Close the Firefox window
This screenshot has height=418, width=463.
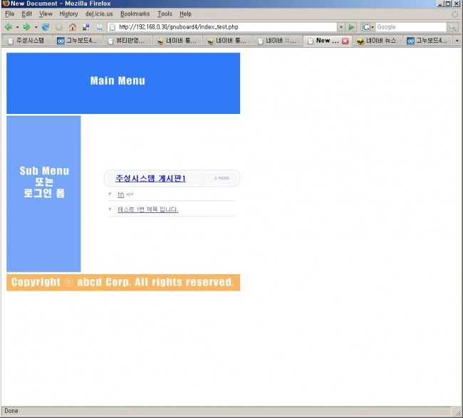(x=457, y=4)
